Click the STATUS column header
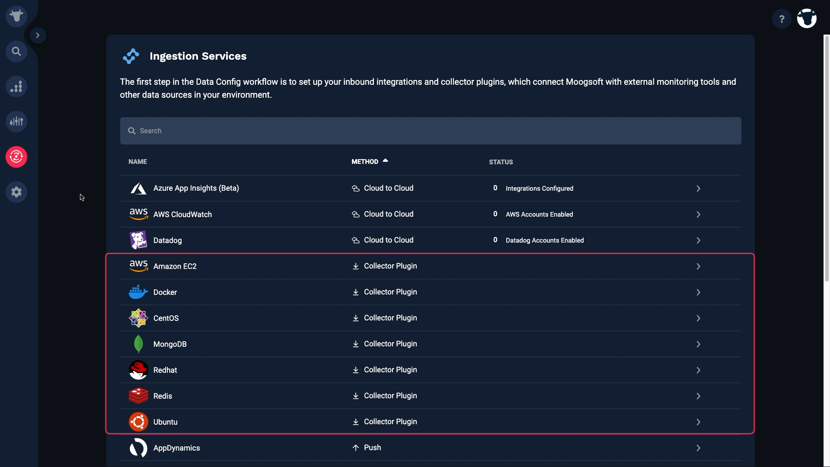The height and width of the screenshot is (467, 830). pos(501,162)
